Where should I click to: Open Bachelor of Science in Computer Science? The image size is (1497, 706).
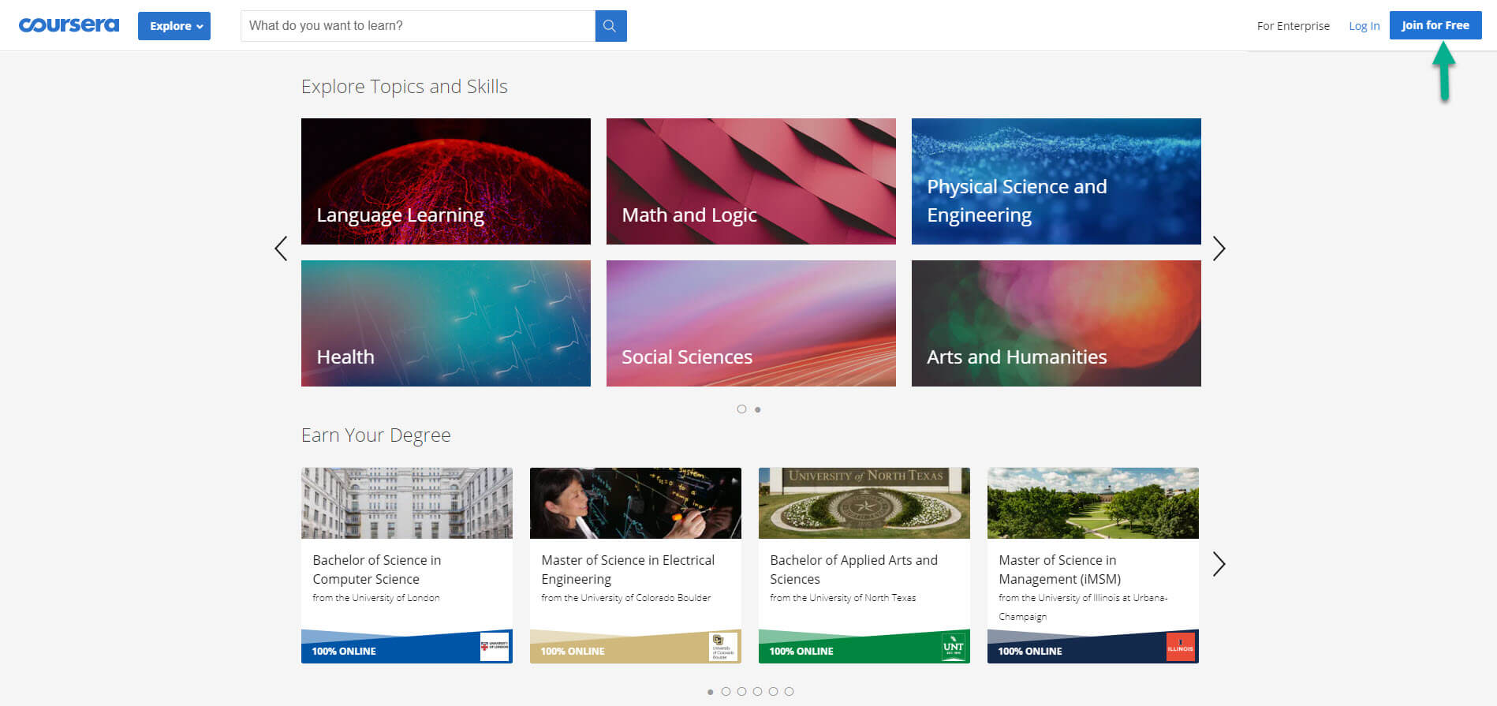point(377,570)
